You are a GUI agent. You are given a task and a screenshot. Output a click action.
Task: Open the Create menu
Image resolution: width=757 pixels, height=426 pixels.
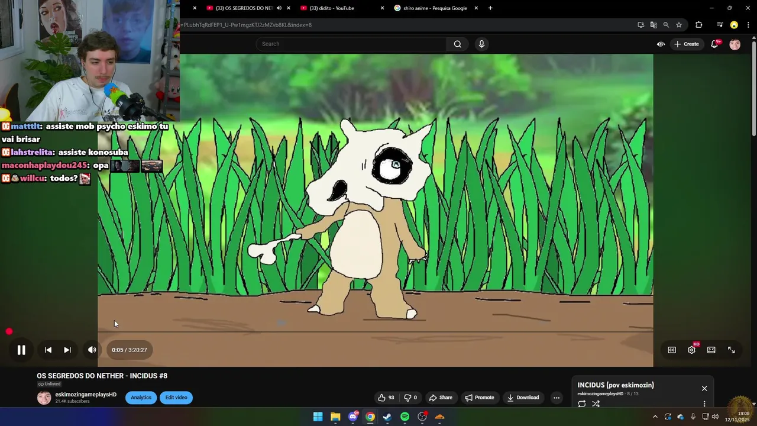click(x=687, y=44)
